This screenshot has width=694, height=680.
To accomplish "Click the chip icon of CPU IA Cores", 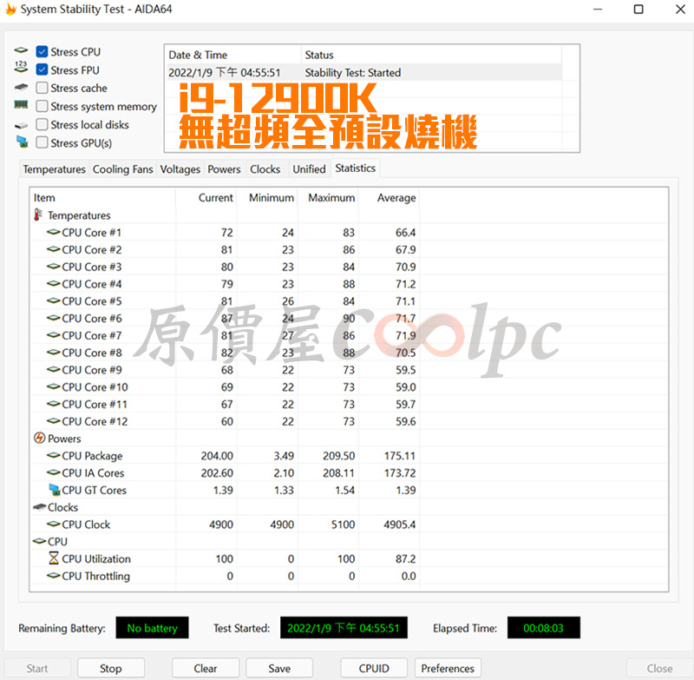I will coord(54,472).
